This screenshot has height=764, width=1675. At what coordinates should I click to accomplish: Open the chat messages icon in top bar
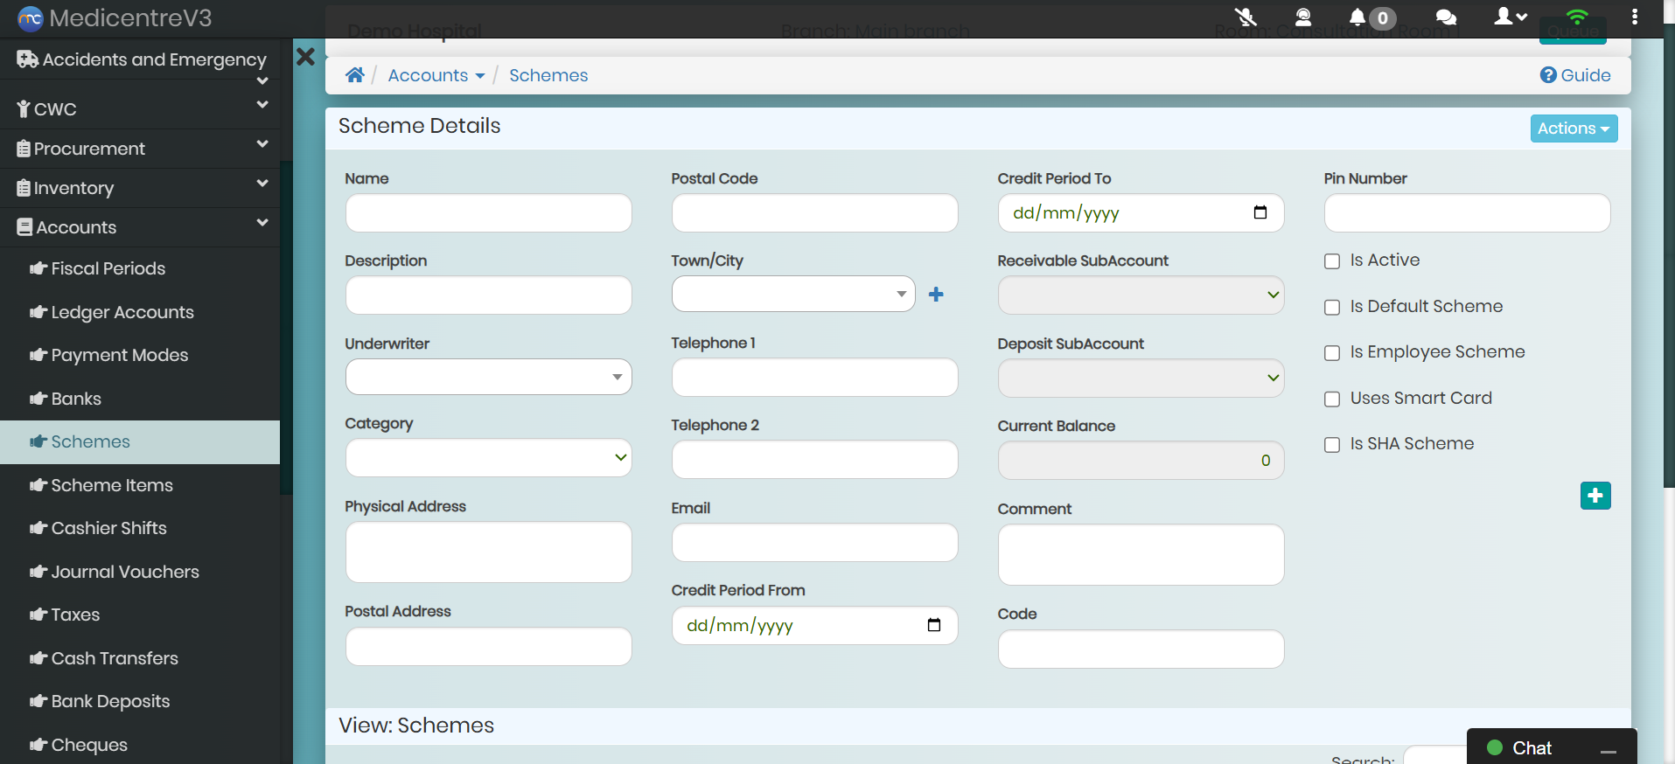tap(1446, 17)
